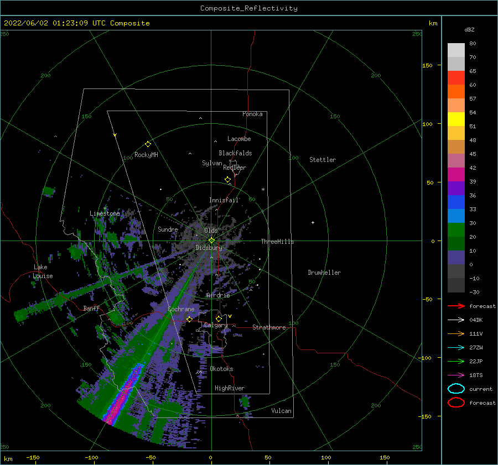Select the orange 111V arrow legend icon

tap(456, 333)
